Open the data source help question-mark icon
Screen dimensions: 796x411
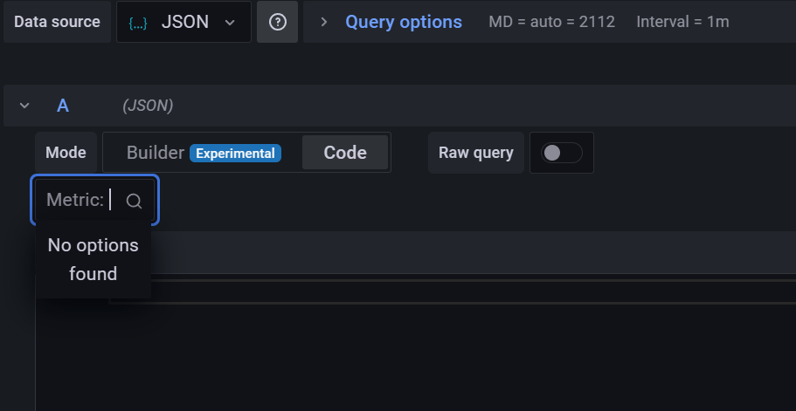[278, 23]
